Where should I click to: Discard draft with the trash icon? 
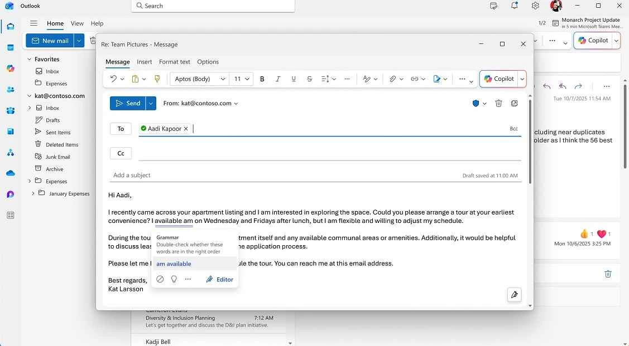pyautogui.click(x=498, y=103)
